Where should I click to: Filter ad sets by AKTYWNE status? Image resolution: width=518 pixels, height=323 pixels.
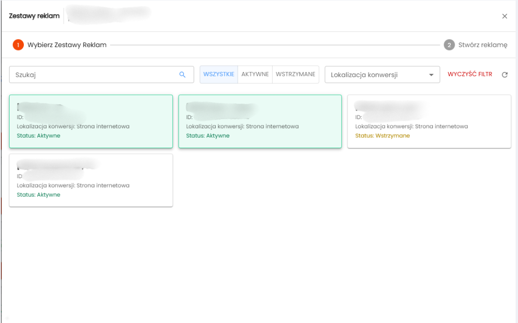pyautogui.click(x=255, y=74)
